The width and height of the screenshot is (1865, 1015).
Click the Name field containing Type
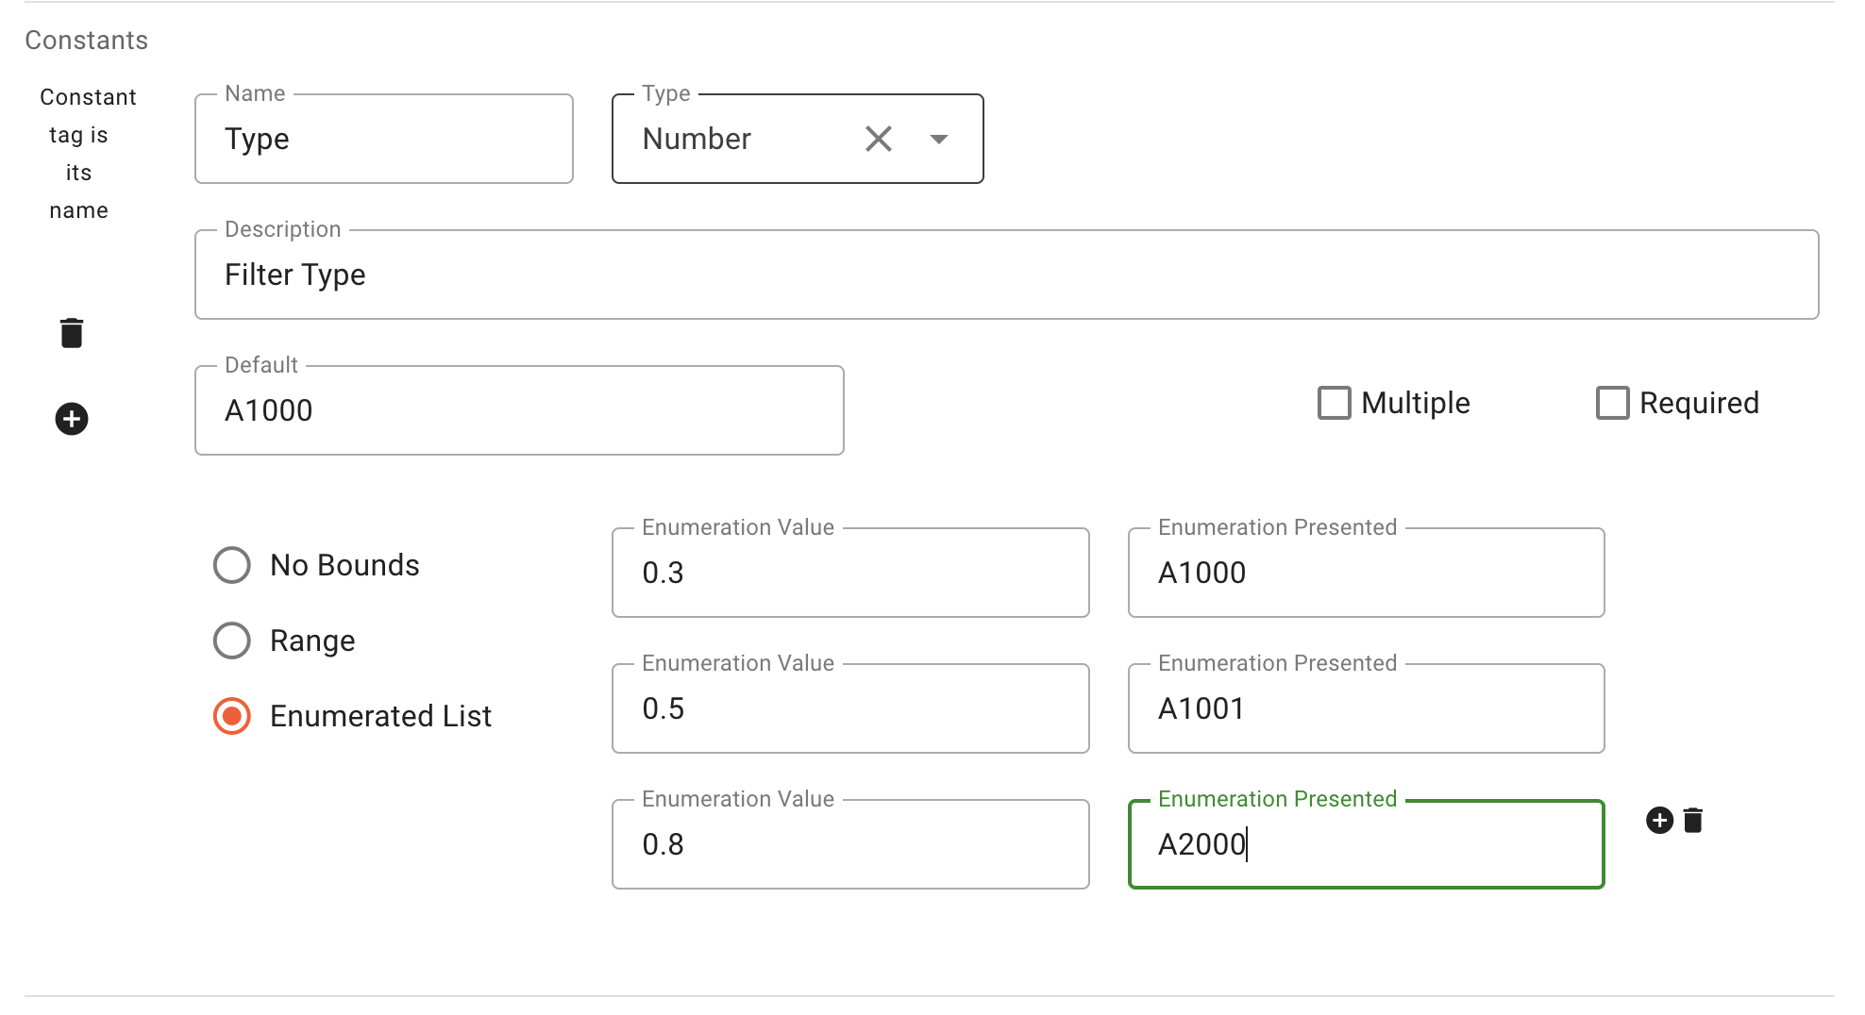point(383,140)
